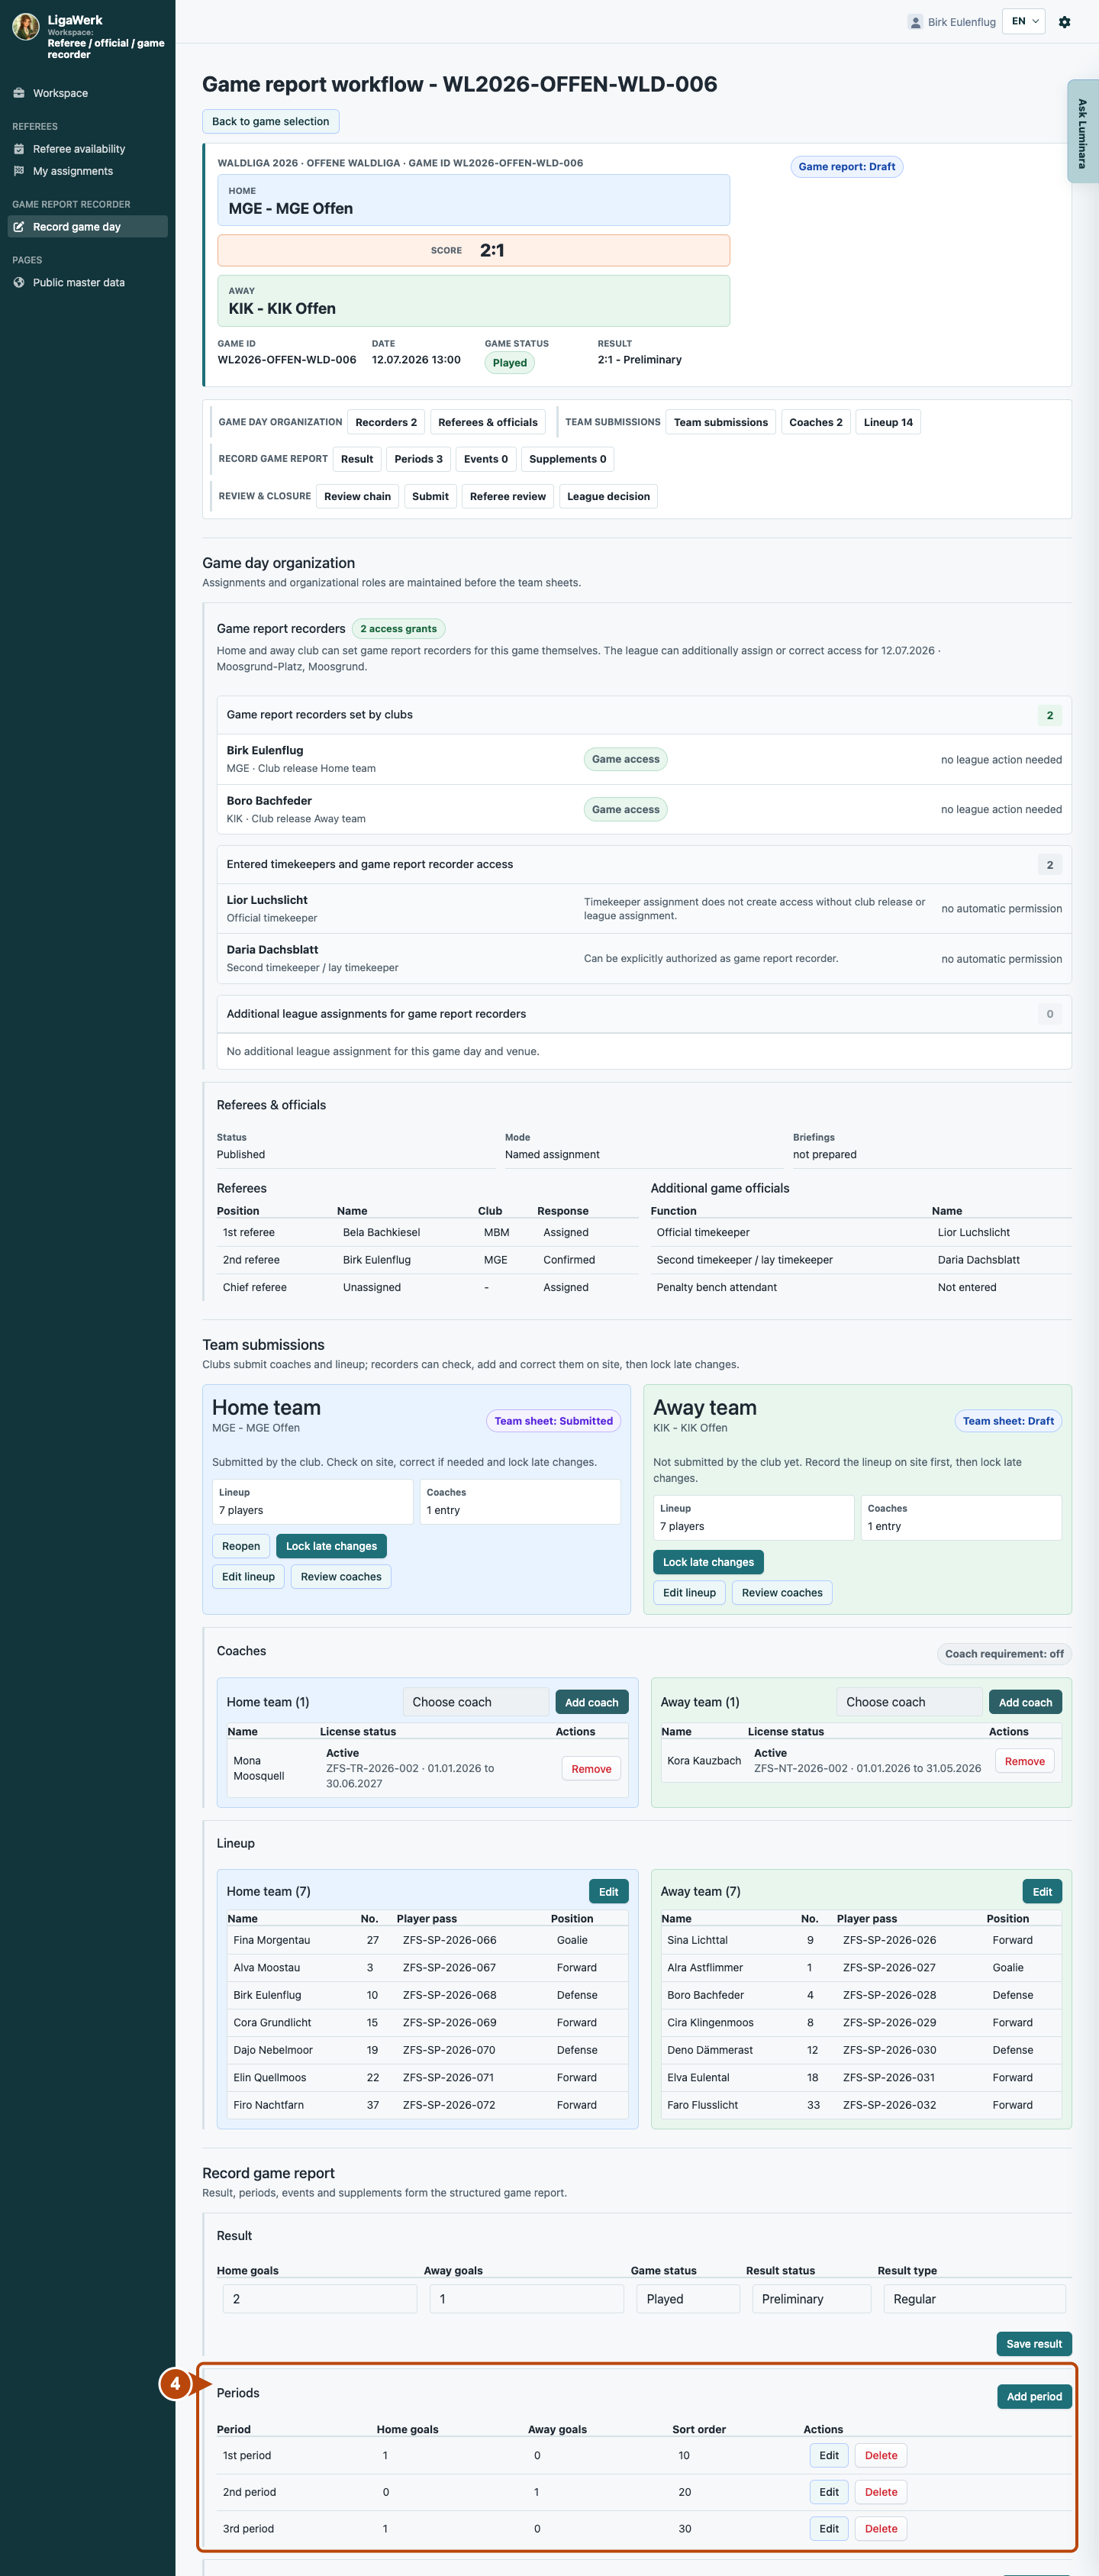Click Edit lineup under Away team
This screenshot has height=2576, width=1099.
pos(689,1593)
